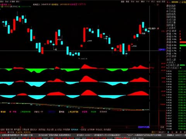Click the cyan highlighted tab in the bottom indicator tabs
This screenshot has height=139, width=186.
pos(75,129)
